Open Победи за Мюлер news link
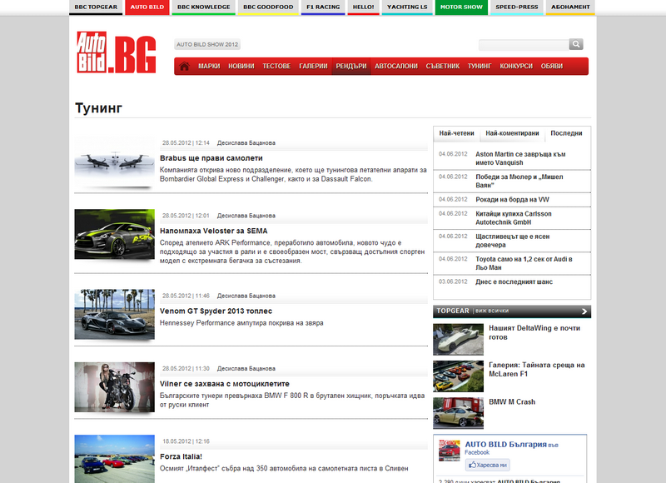 click(x=519, y=181)
